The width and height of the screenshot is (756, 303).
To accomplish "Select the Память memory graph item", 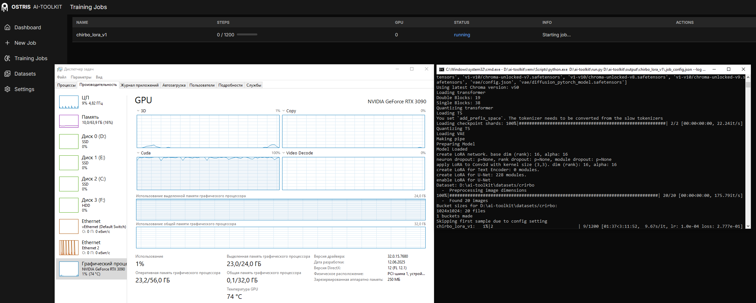I will pos(69,121).
